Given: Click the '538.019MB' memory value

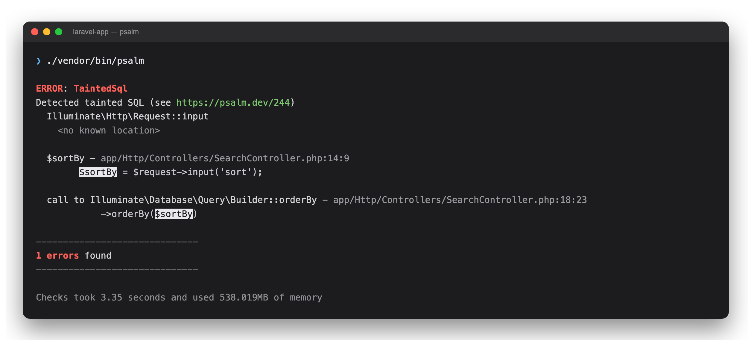Looking at the screenshot, I should point(244,298).
